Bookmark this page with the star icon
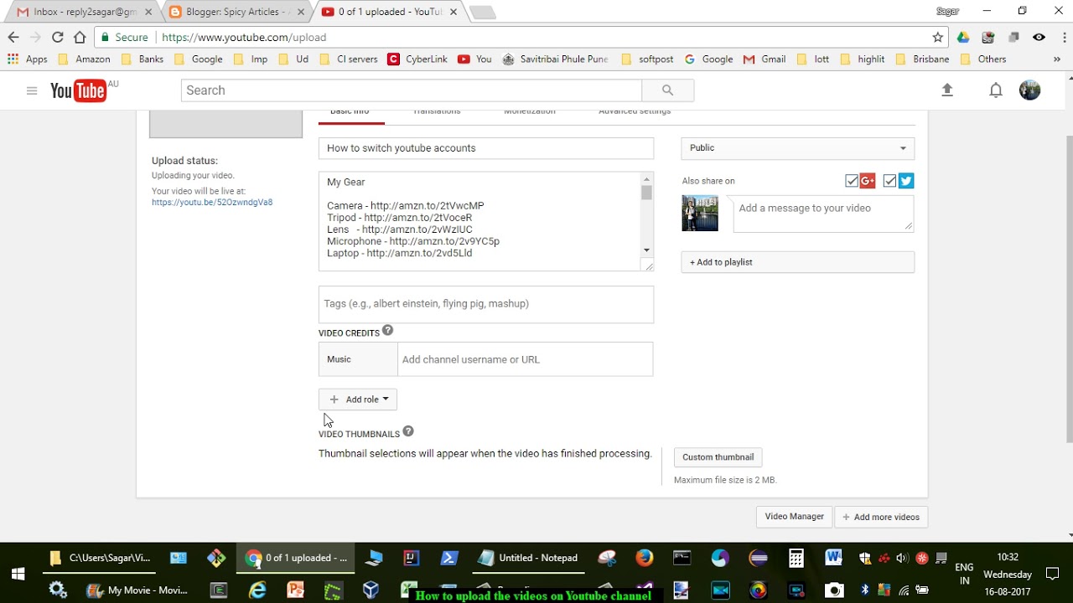Image resolution: width=1073 pixels, height=603 pixels. click(x=937, y=37)
